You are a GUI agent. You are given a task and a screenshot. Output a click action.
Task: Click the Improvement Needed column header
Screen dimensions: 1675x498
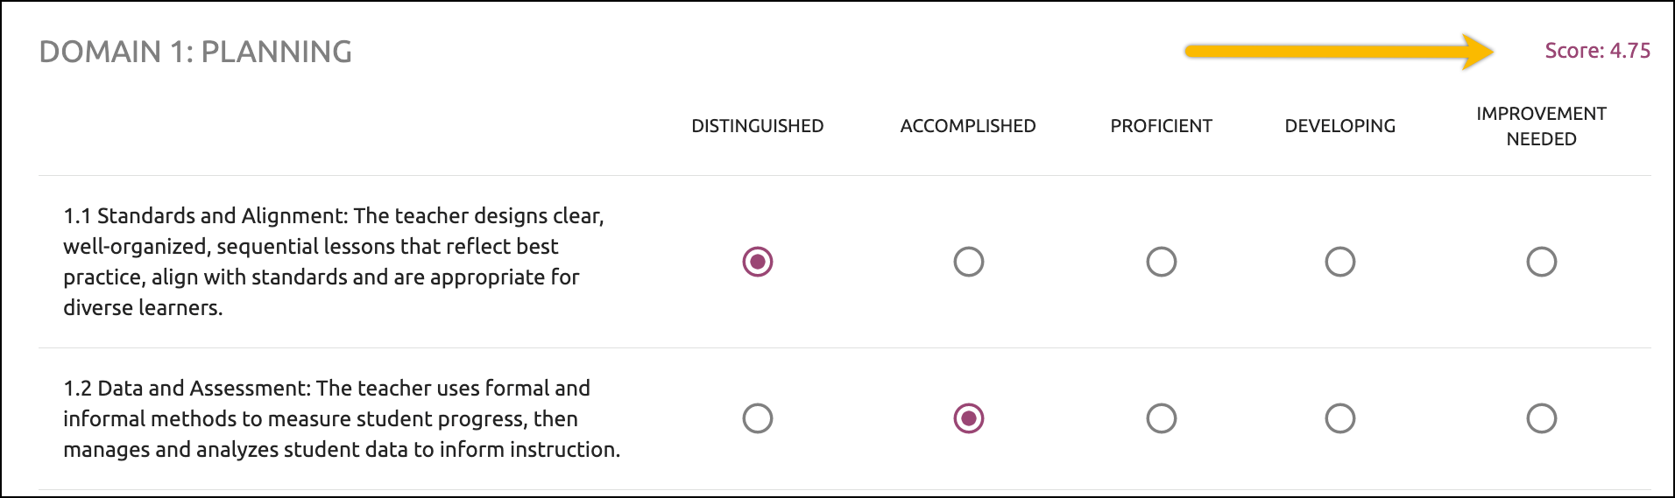point(1542,126)
